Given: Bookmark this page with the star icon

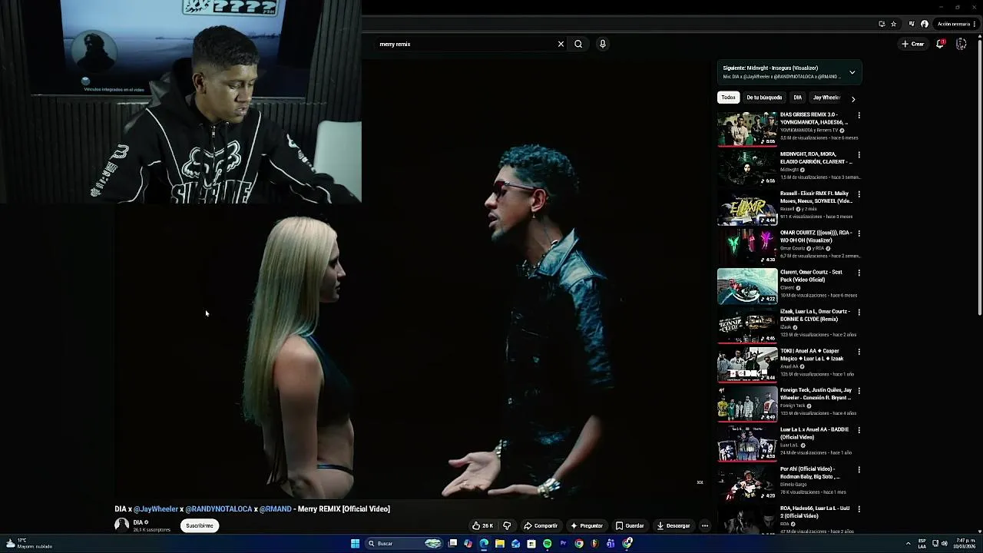Looking at the screenshot, I should point(894,24).
